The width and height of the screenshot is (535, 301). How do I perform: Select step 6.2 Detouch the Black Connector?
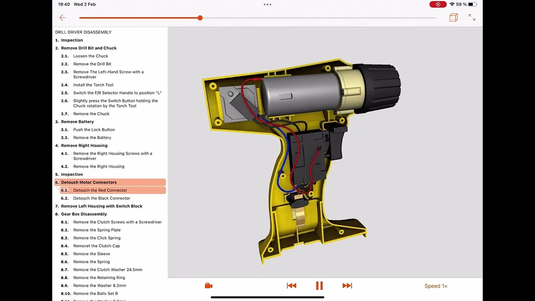[x=102, y=198]
